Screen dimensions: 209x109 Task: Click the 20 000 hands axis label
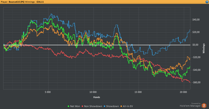[183, 92]
